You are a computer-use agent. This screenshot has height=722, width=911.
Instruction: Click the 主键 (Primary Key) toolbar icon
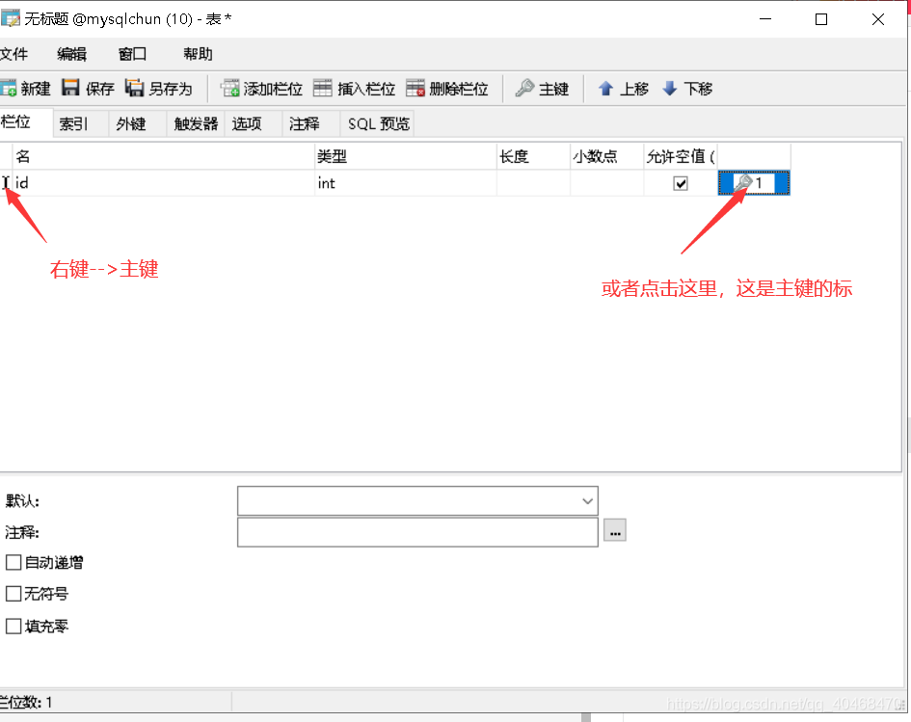click(x=541, y=88)
